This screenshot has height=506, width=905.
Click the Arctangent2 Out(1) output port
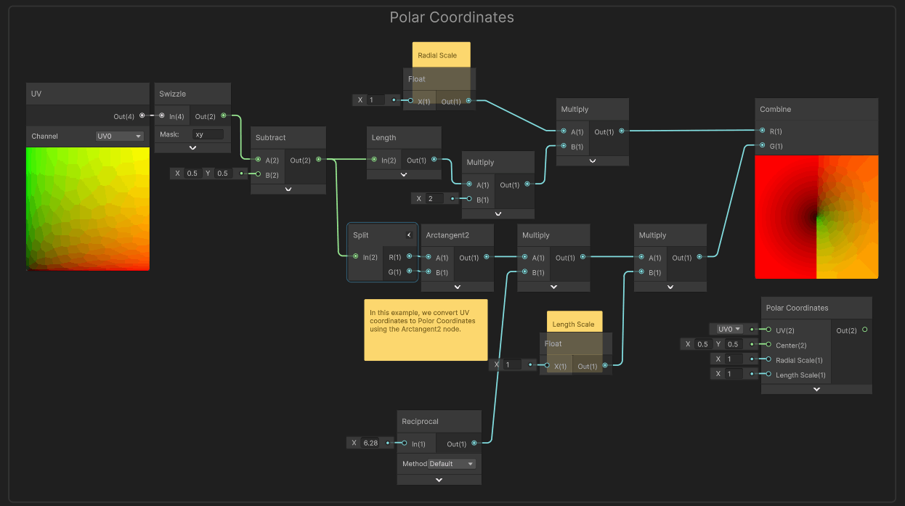487,257
